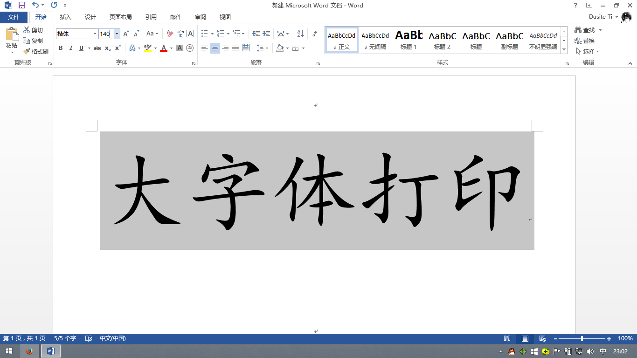The width and height of the screenshot is (637, 358).
Task: Open the font color dropdown arrow
Action: click(171, 48)
